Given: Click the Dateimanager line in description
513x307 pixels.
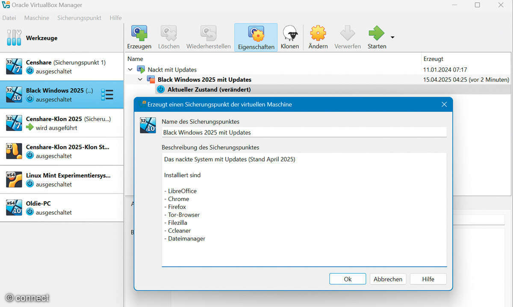Looking at the screenshot, I should [185, 238].
